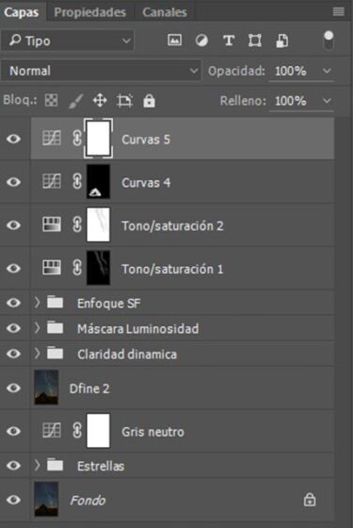Toggle visibility of Dfine 2 layer
Screen dimensions: 353x528
coord(13,388)
